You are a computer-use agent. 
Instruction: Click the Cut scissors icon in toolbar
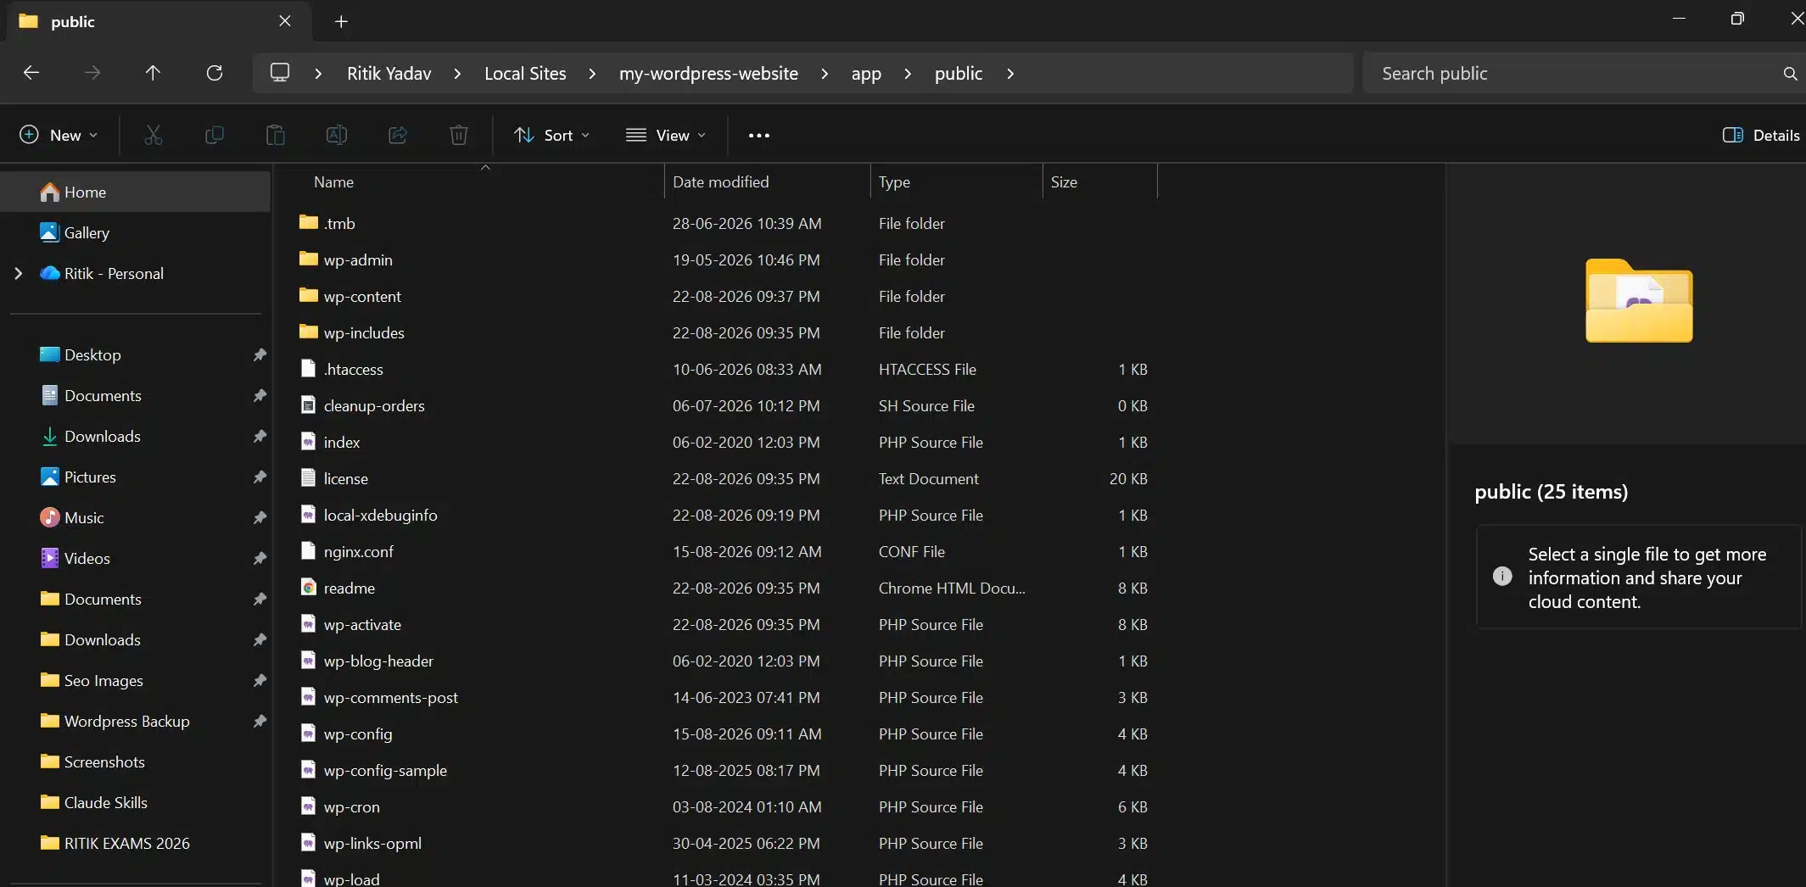[153, 135]
